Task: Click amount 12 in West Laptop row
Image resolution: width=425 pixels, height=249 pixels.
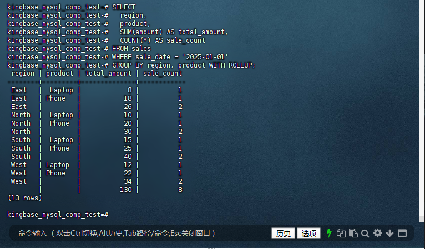Action: (x=128, y=165)
